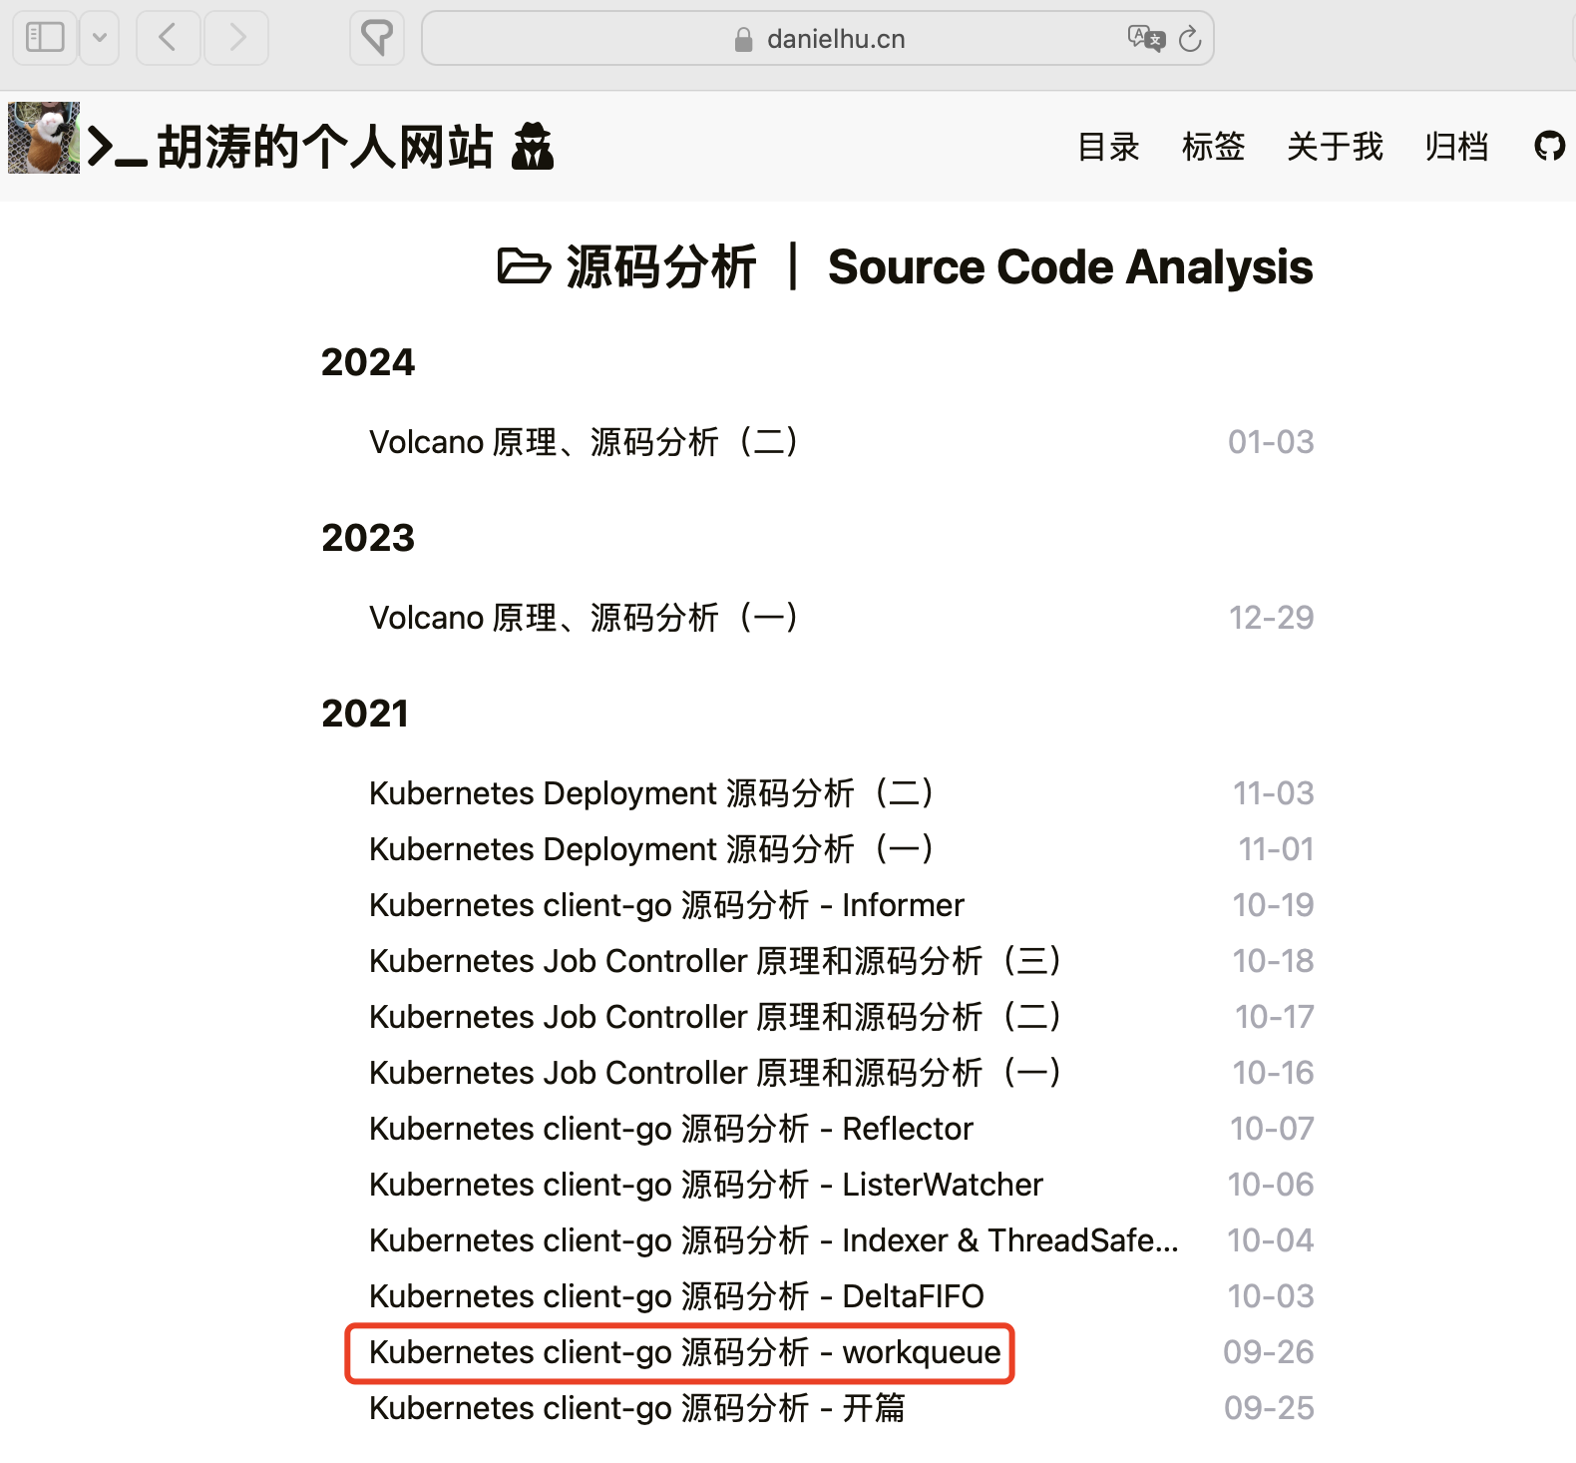The image size is (1576, 1463).
Task: Open the page translate icon
Action: [1146, 38]
